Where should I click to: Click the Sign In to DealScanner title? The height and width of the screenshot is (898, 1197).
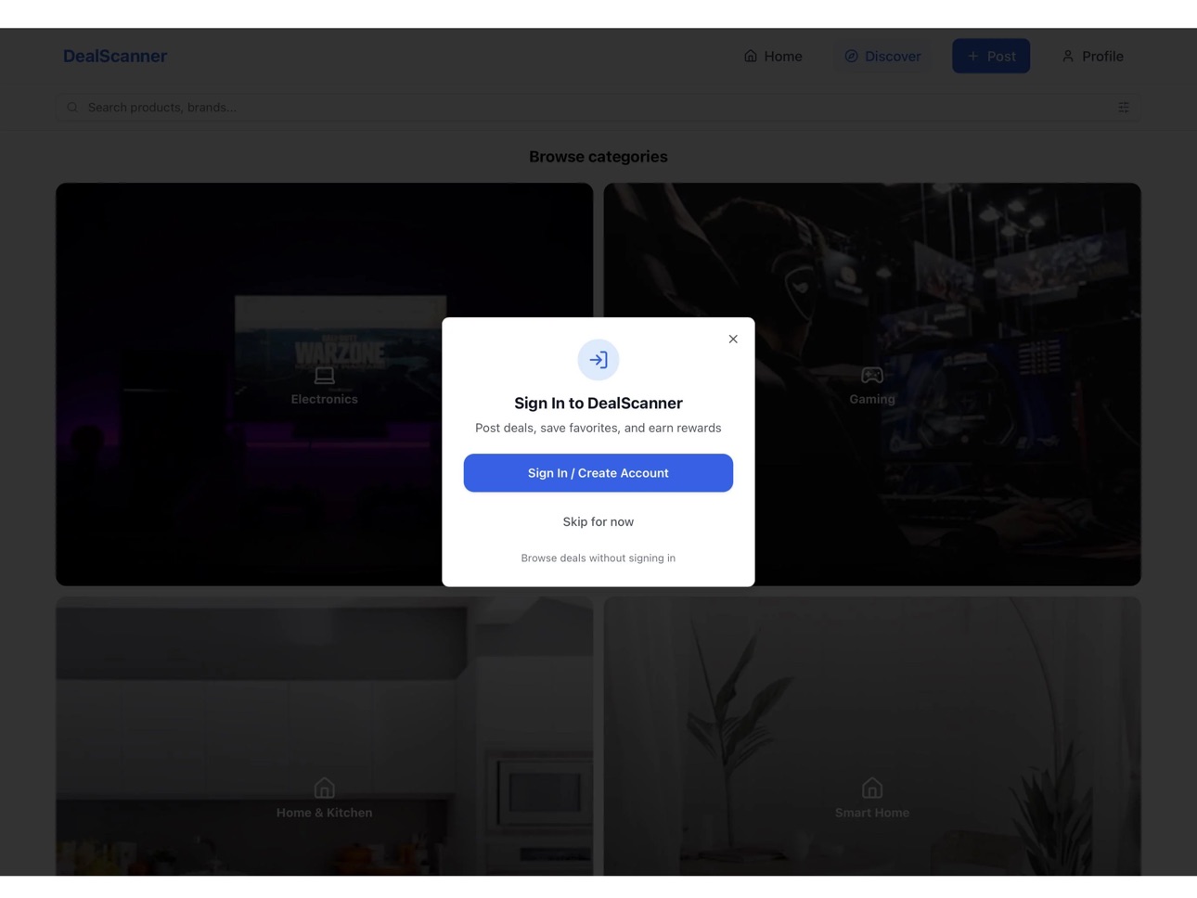(598, 404)
